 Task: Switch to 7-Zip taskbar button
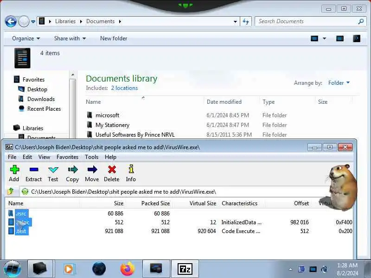click(185, 269)
